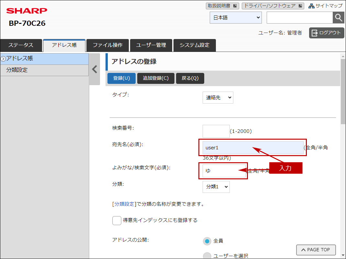Click the BP-70C26 model name text
346x259 pixels.
click(x=27, y=23)
